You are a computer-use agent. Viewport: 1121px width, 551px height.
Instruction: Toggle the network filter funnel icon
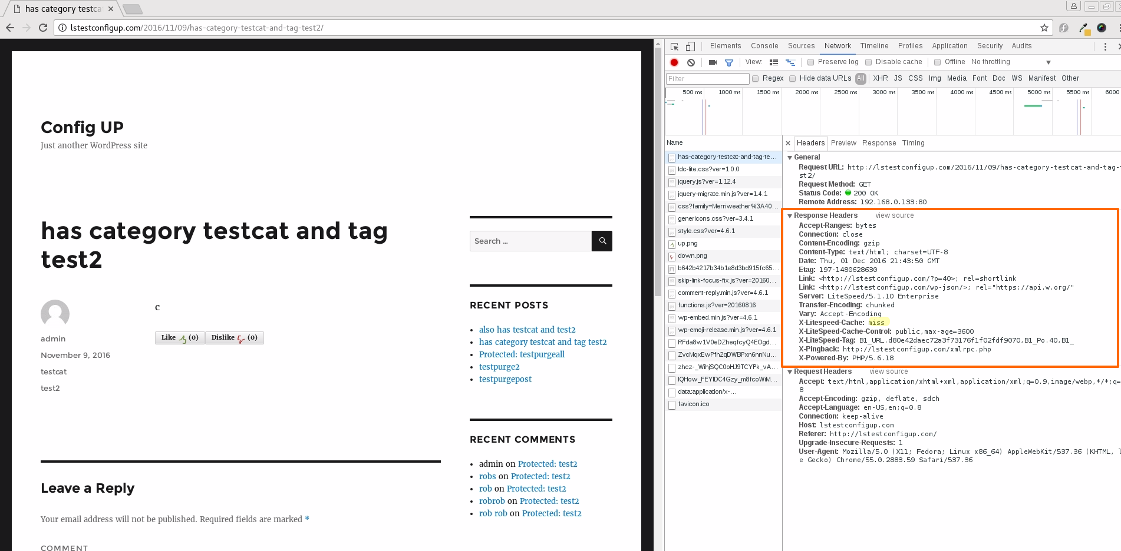729,62
